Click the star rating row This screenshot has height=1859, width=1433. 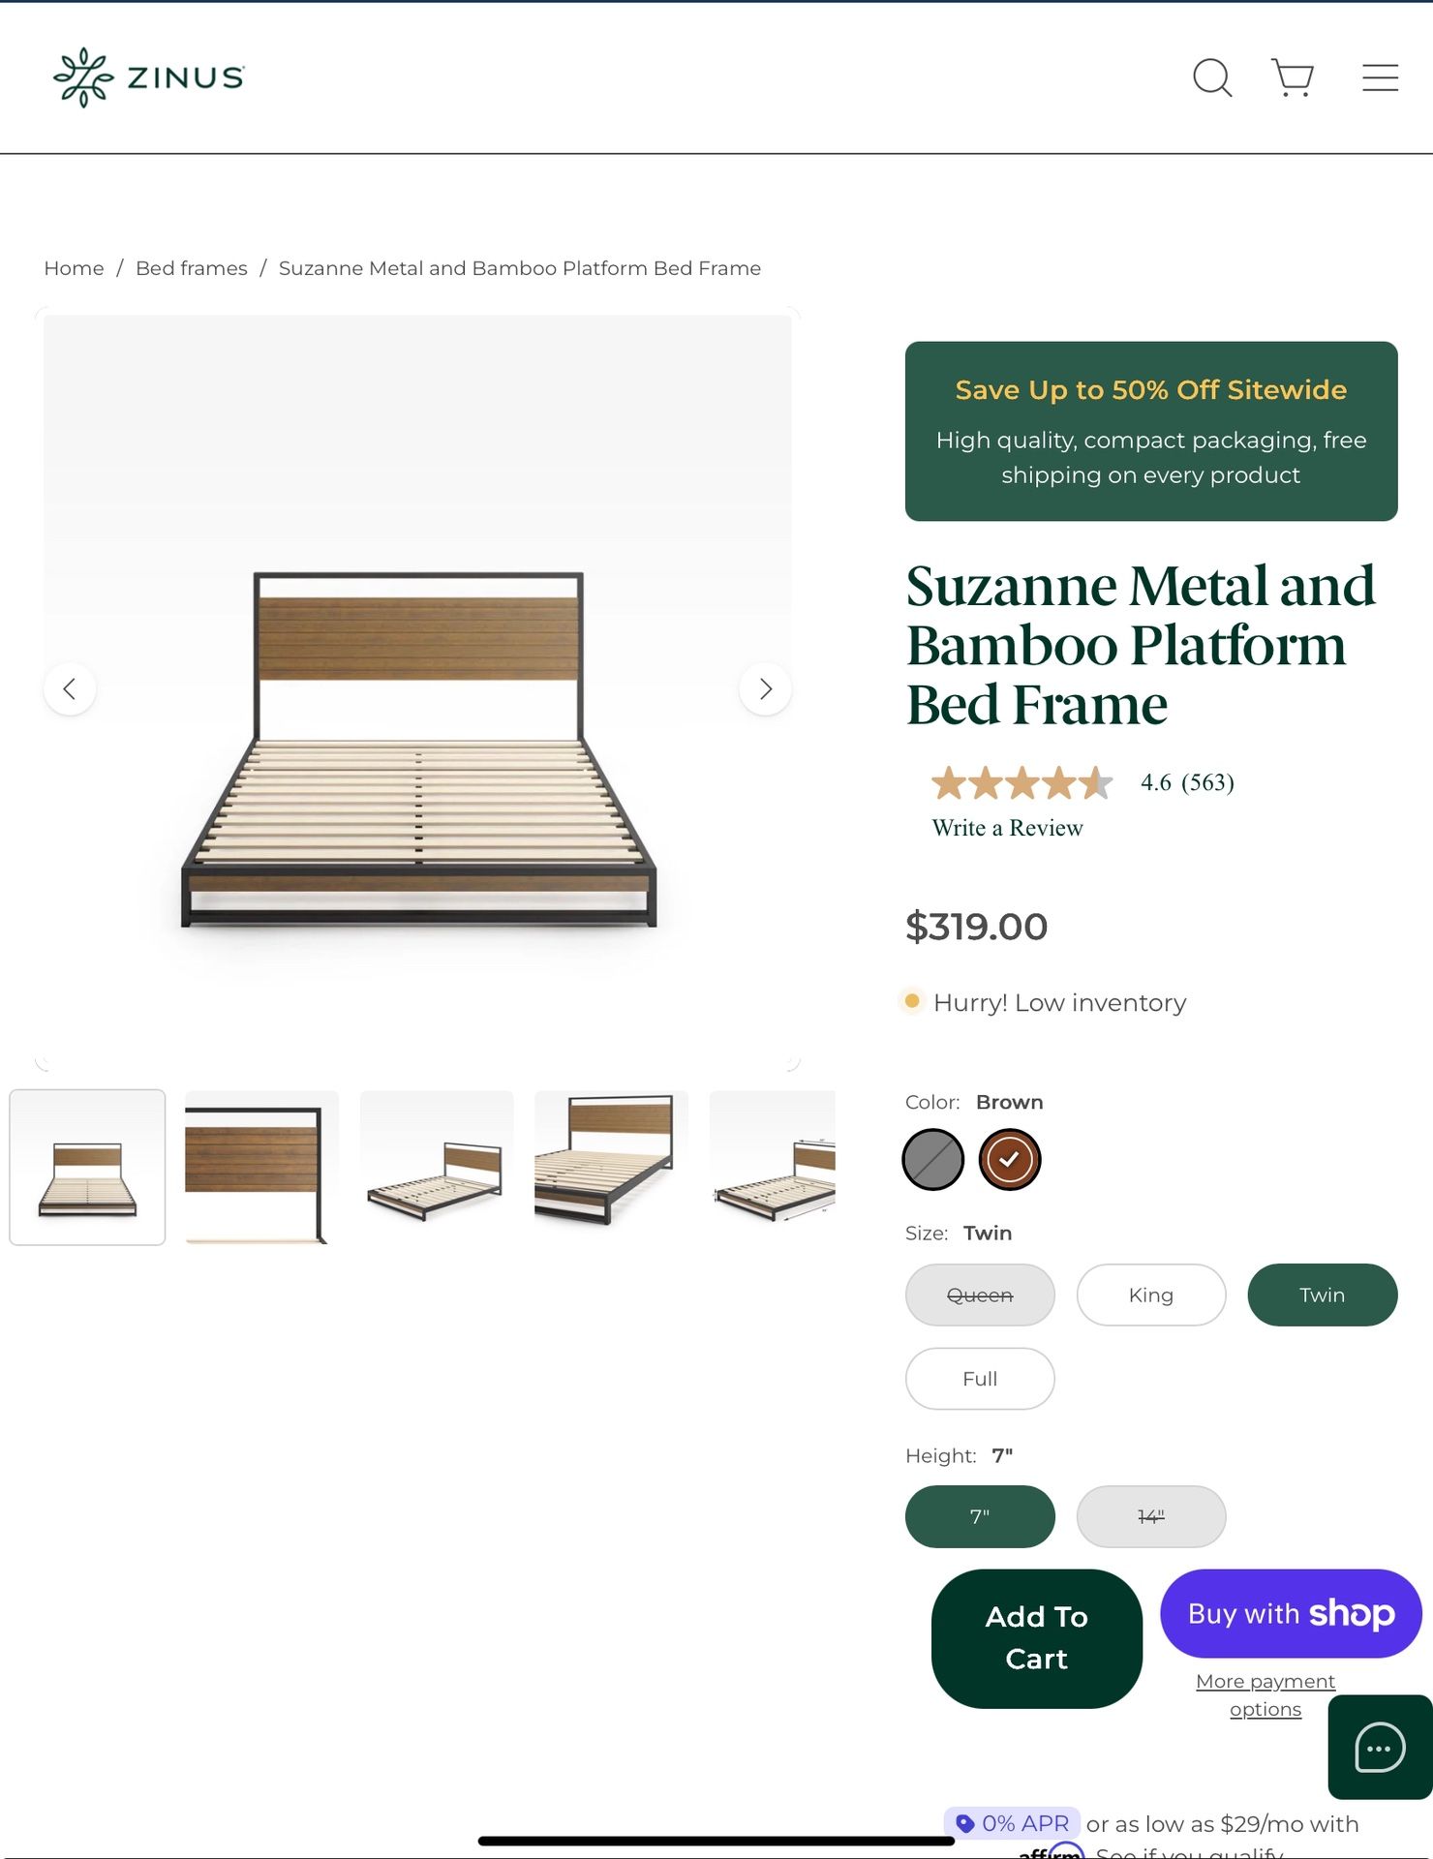(x=1021, y=782)
